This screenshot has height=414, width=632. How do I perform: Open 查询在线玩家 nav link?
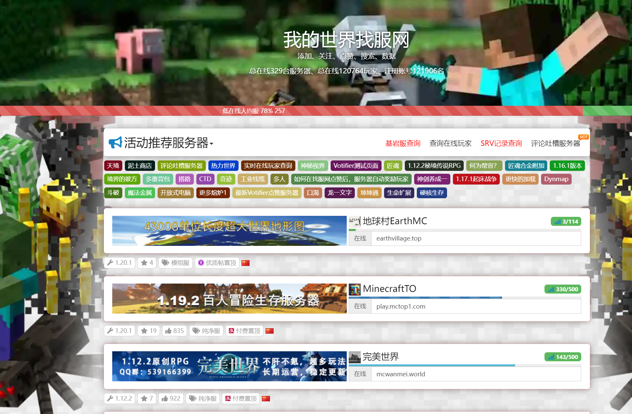click(450, 143)
